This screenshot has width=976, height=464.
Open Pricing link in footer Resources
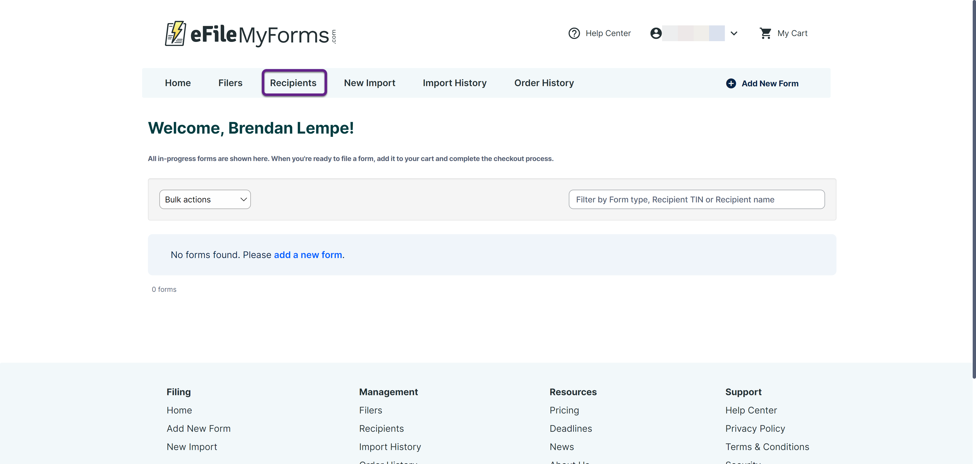[564, 410]
